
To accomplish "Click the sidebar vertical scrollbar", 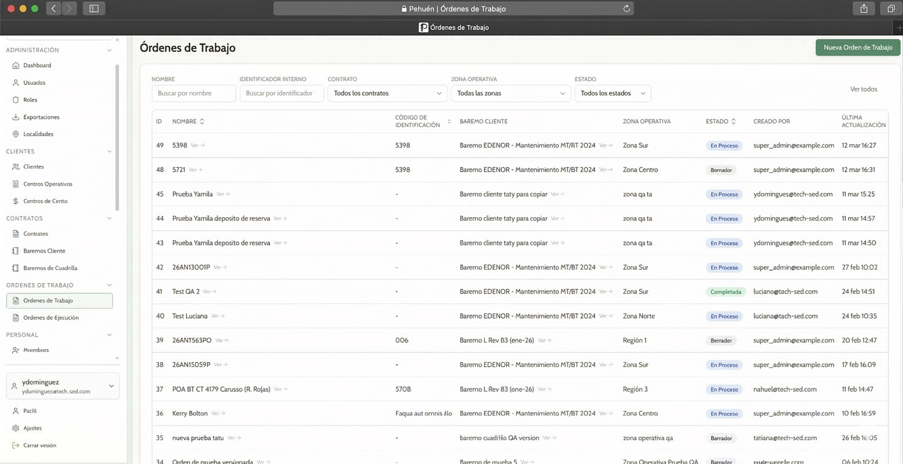I will [117, 137].
